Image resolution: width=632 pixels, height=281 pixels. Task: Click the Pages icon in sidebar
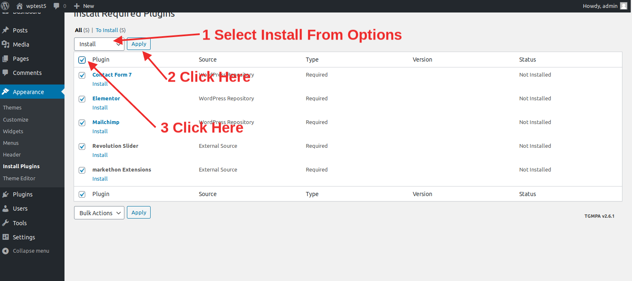[5, 59]
